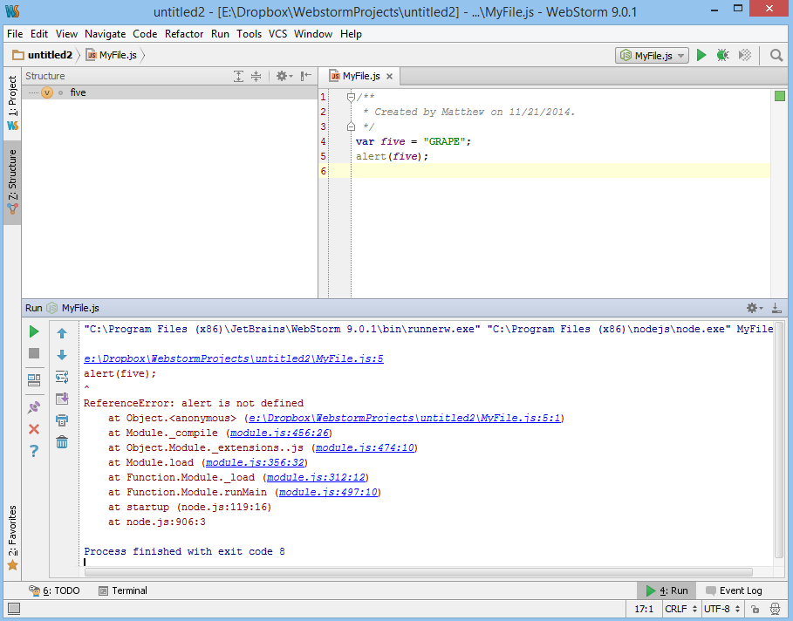Restore layout icon in Run panel
The width and height of the screenshot is (793, 621).
[34, 380]
